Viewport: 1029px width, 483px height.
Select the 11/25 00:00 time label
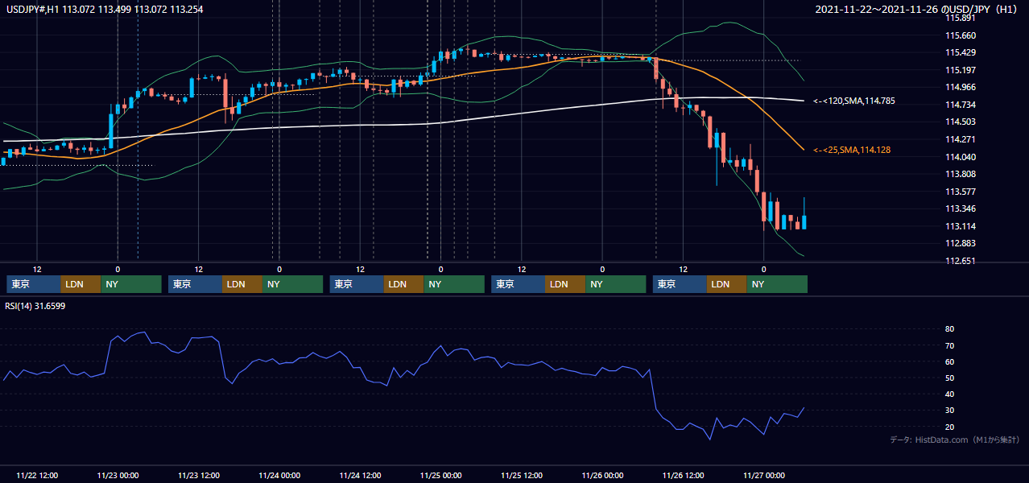click(x=441, y=475)
